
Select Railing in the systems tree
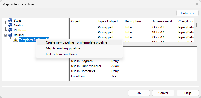(x=19, y=35)
